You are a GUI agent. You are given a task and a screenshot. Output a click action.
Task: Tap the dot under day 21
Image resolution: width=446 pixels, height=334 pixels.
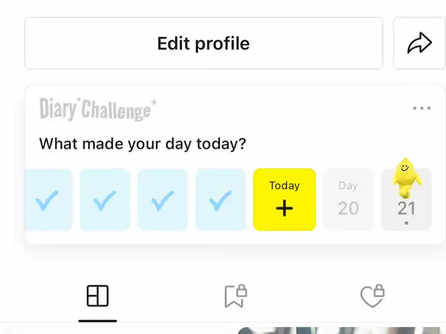[x=406, y=223]
